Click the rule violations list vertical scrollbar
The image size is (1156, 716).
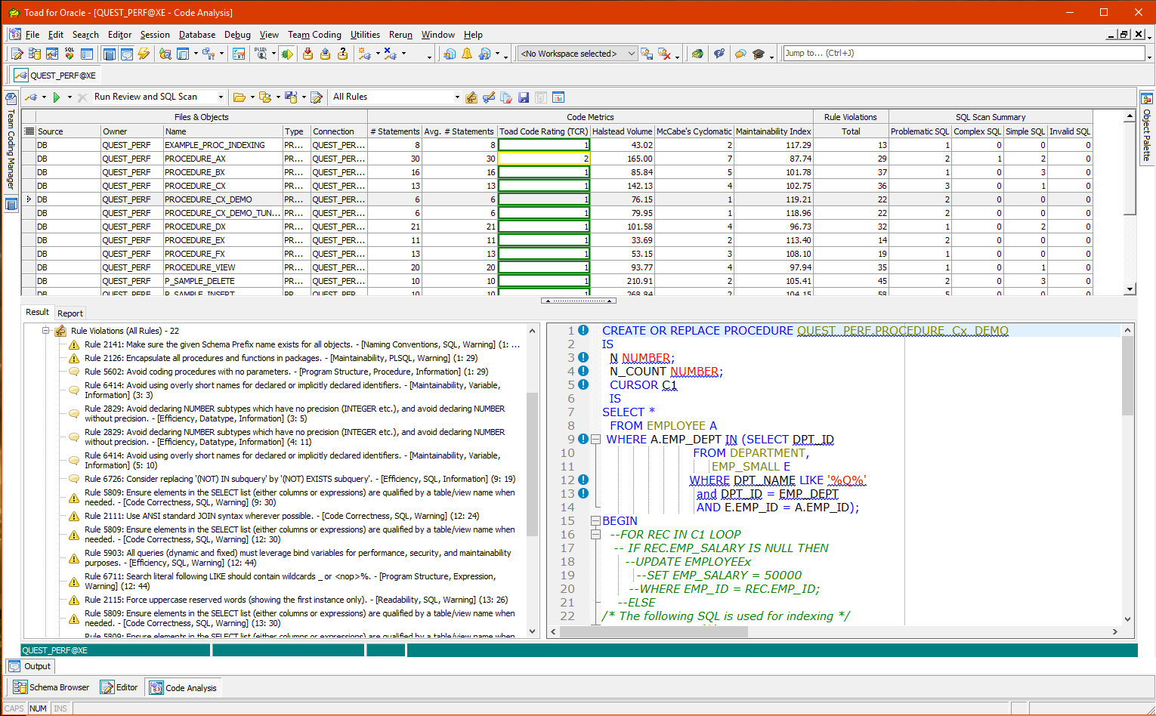pyautogui.click(x=532, y=481)
